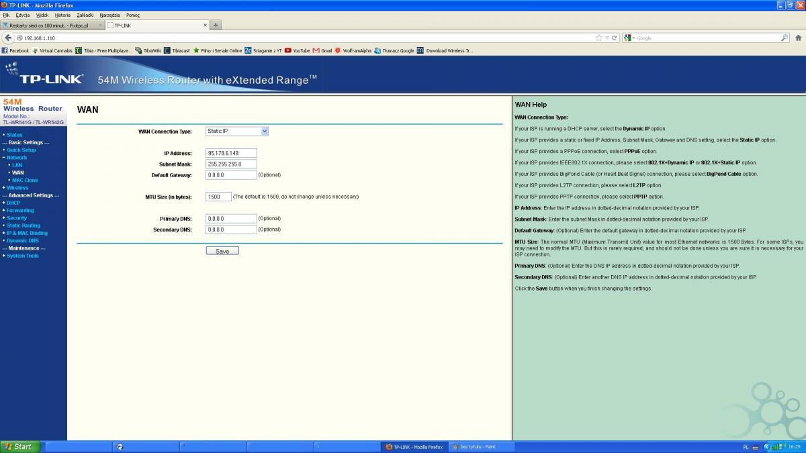Open the Historia menu

coord(62,15)
